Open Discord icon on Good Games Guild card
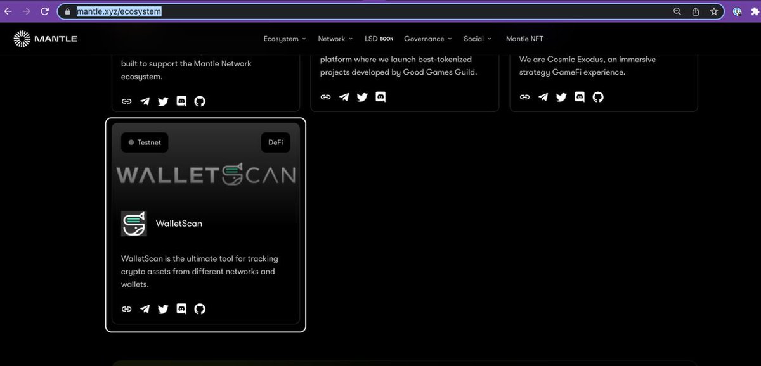Image resolution: width=761 pixels, height=366 pixels. 380,97
